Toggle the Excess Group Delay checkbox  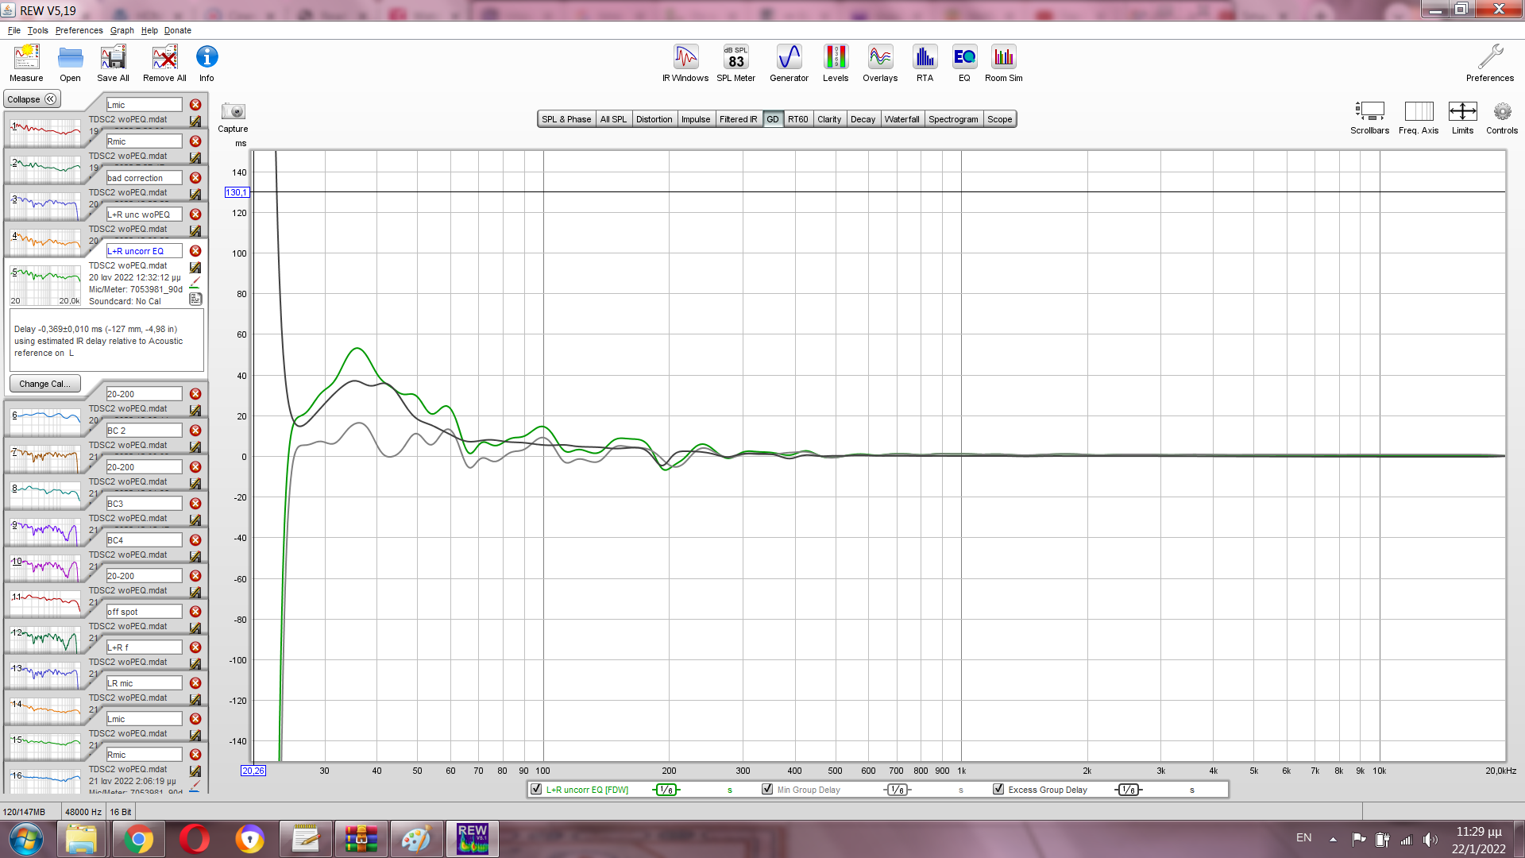(998, 790)
